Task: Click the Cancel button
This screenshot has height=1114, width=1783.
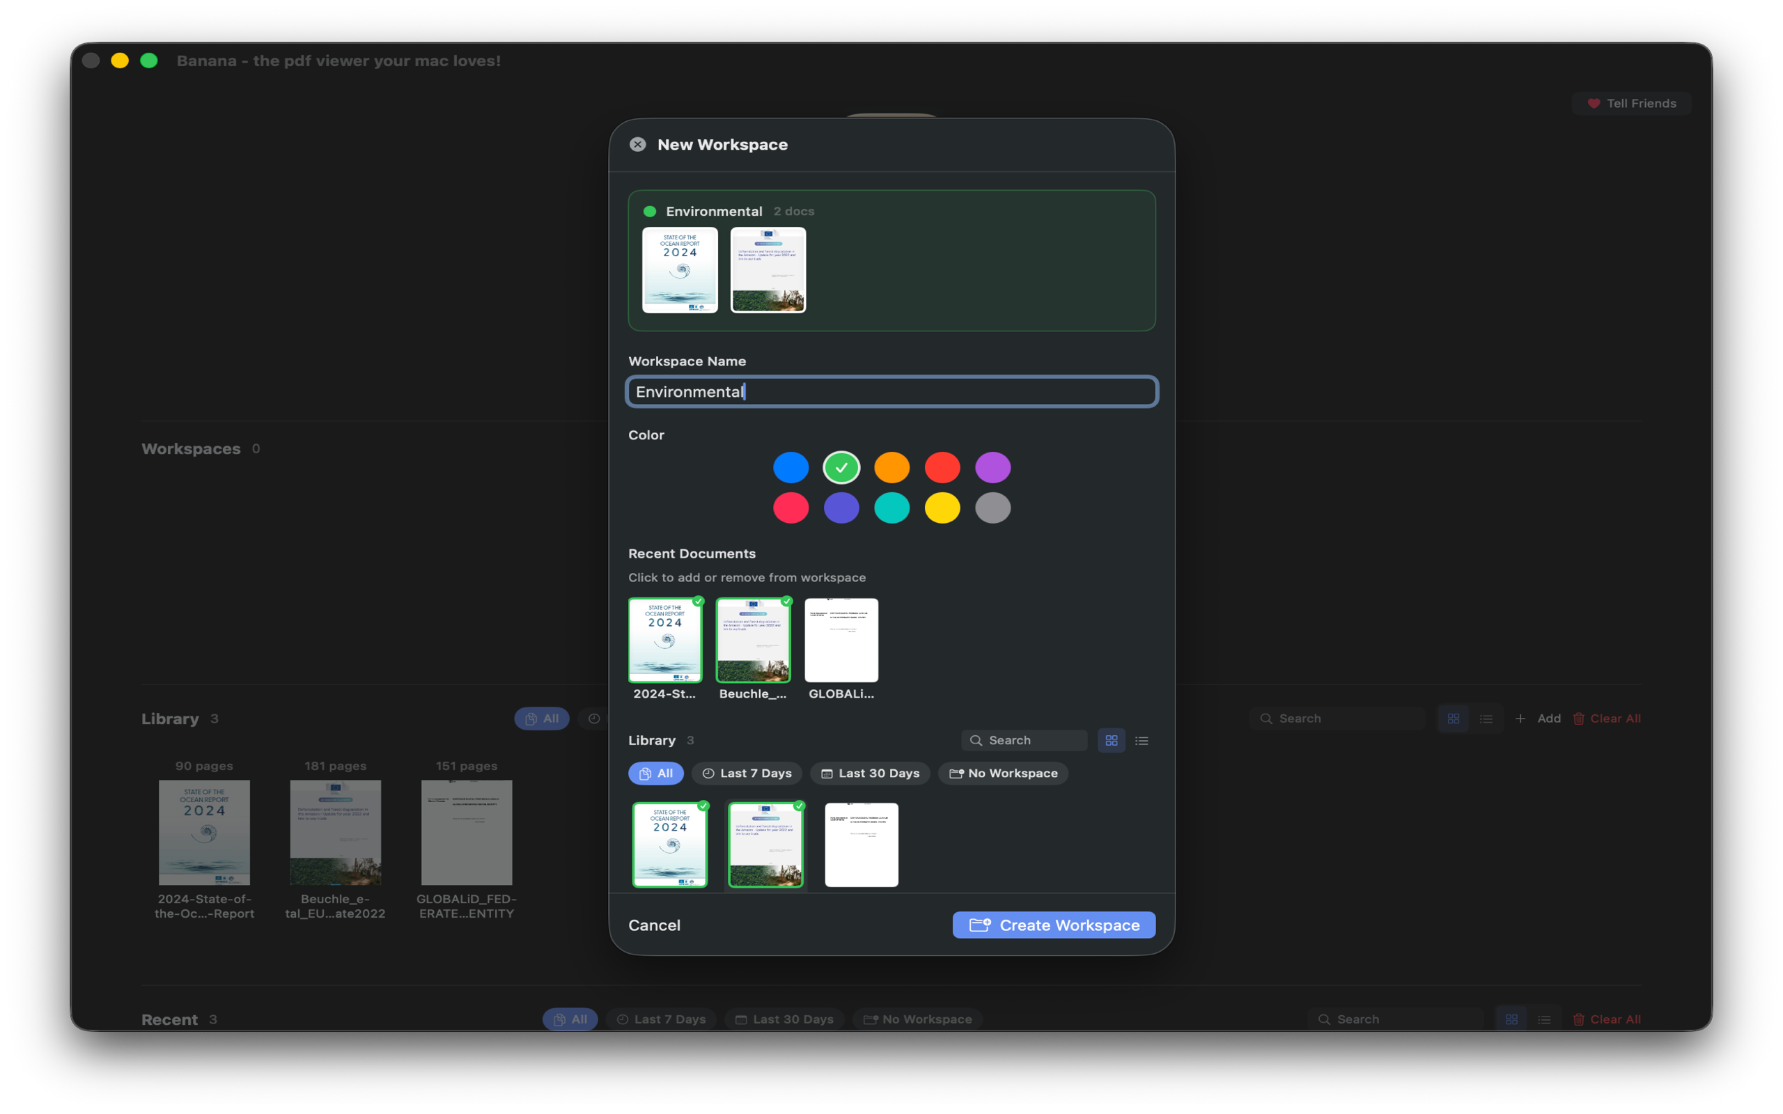Action: pyautogui.click(x=654, y=925)
